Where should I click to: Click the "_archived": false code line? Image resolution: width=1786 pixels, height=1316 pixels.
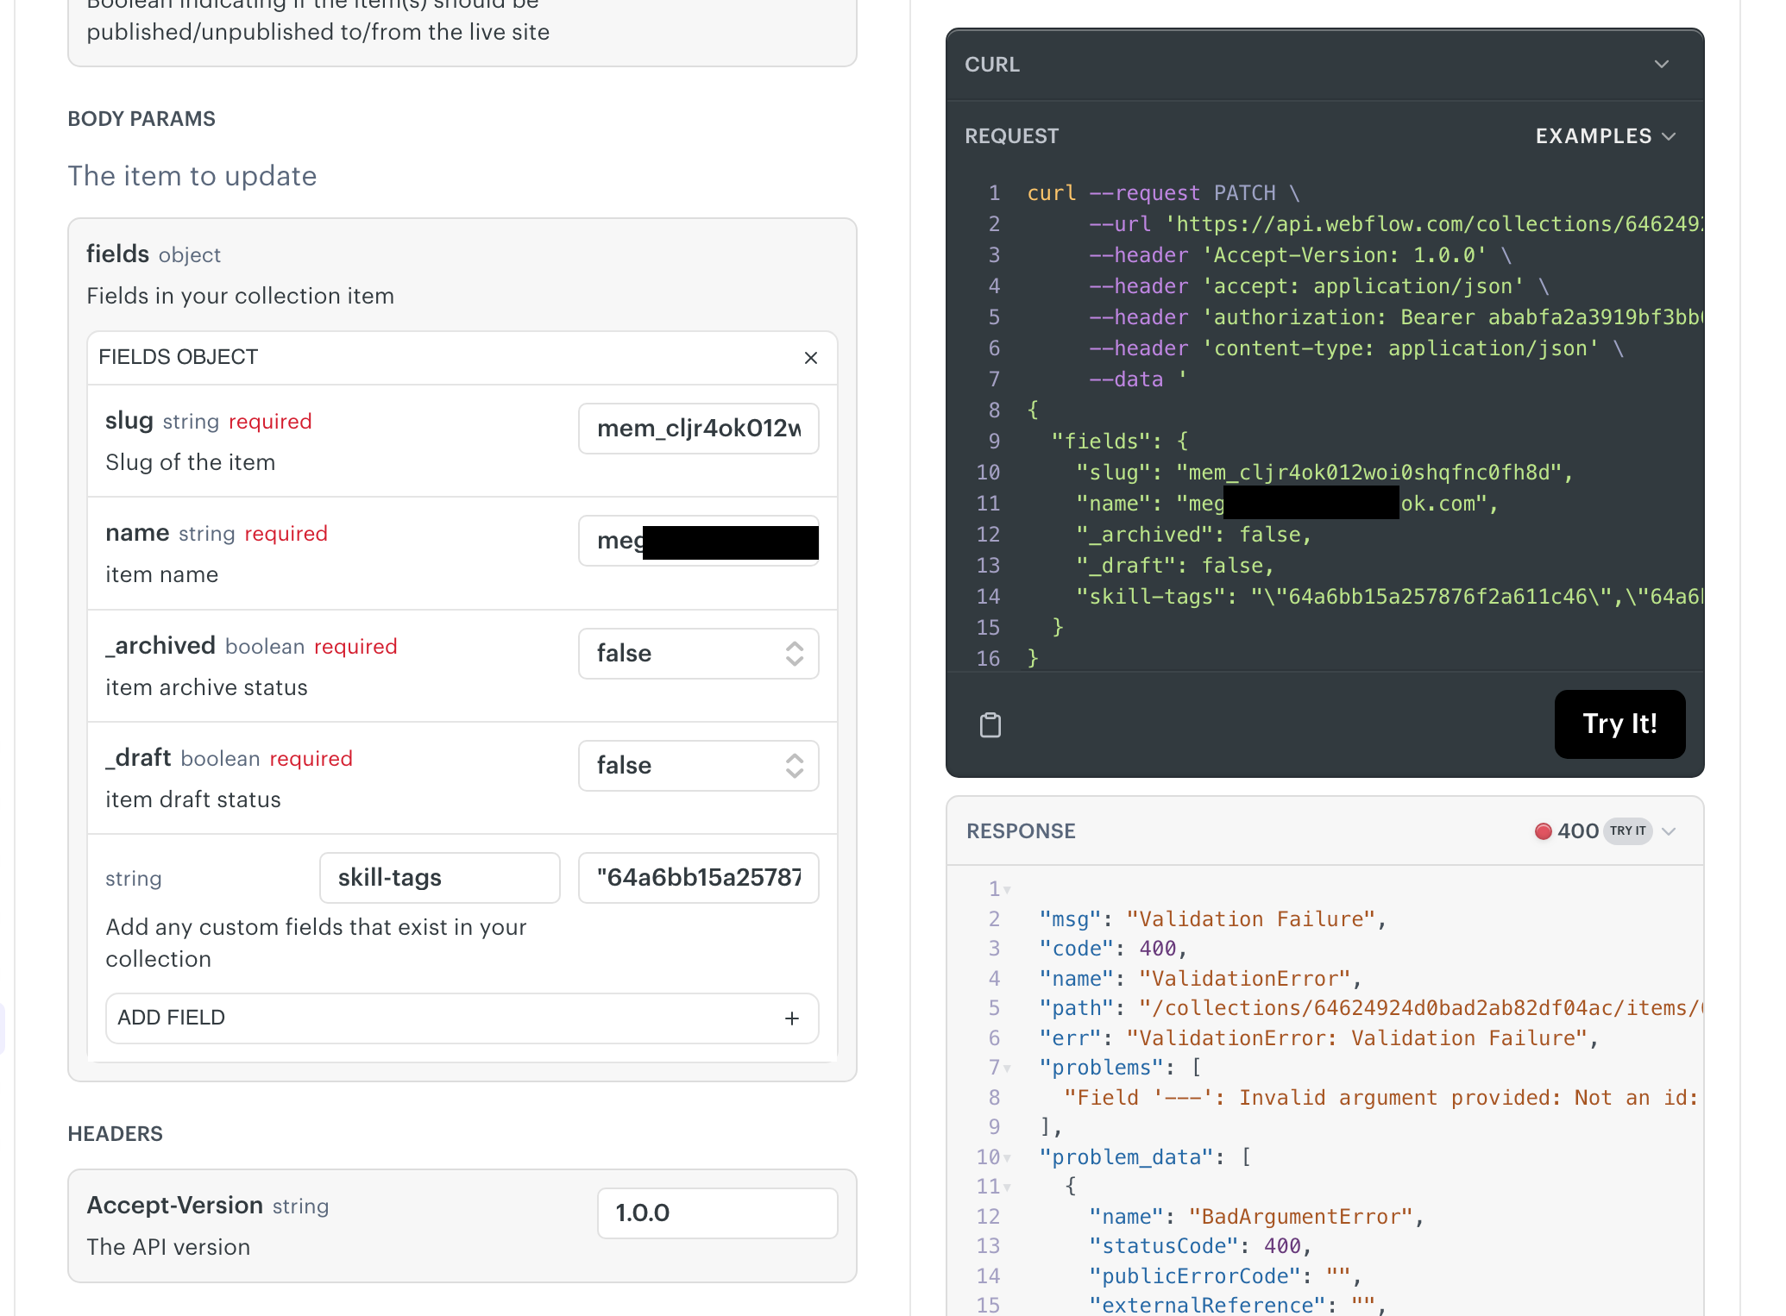pos(1193,535)
